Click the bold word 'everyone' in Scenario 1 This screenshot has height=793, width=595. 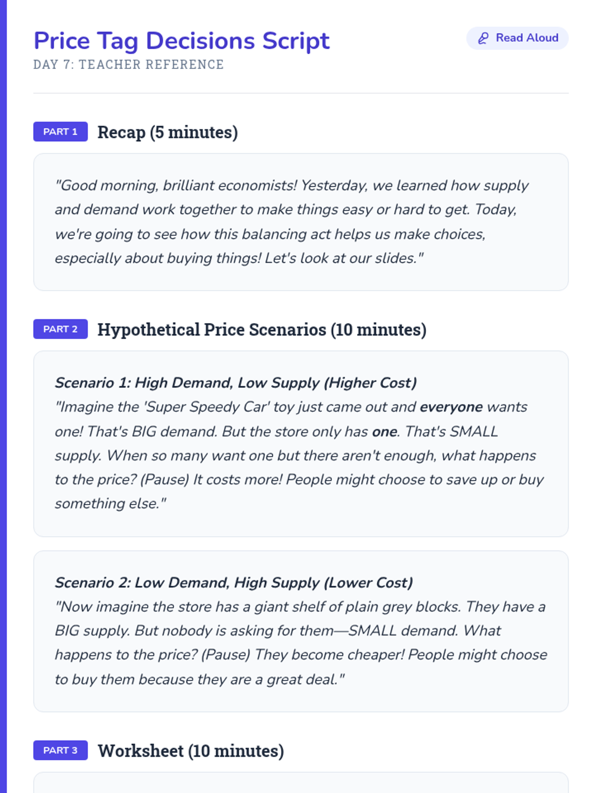[451, 407]
